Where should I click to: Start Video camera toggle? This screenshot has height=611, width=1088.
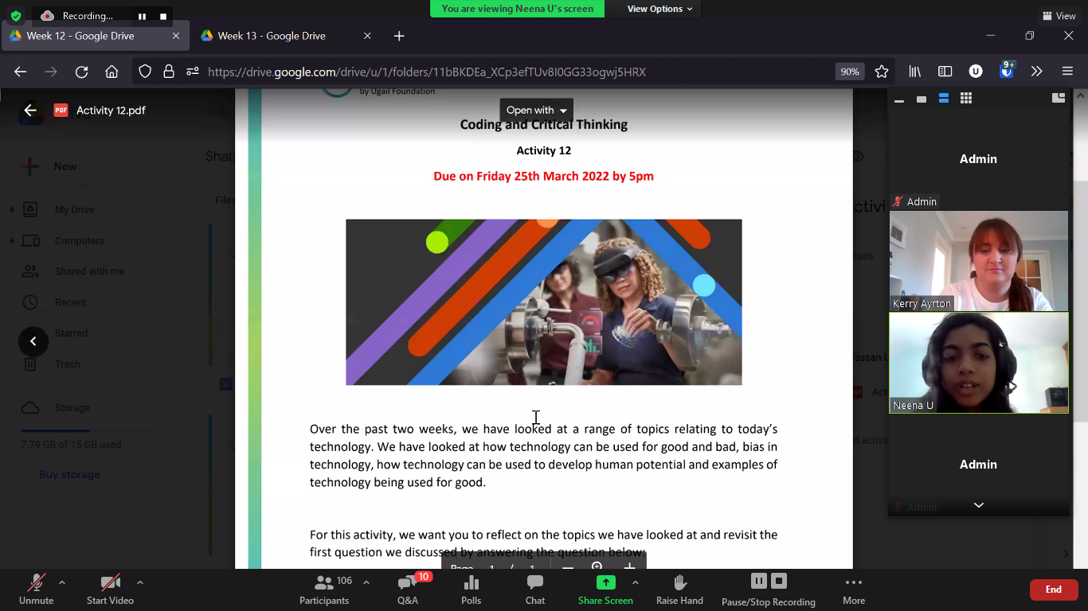click(x=110, y=589)
